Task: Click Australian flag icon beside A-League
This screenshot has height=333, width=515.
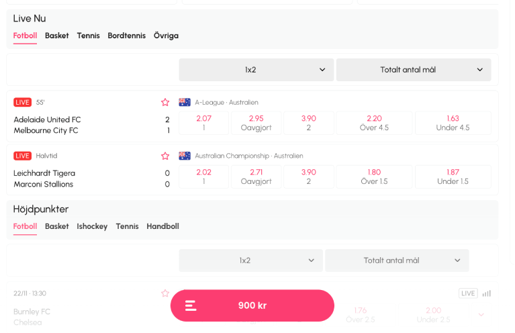Action: tap(185, 103)
